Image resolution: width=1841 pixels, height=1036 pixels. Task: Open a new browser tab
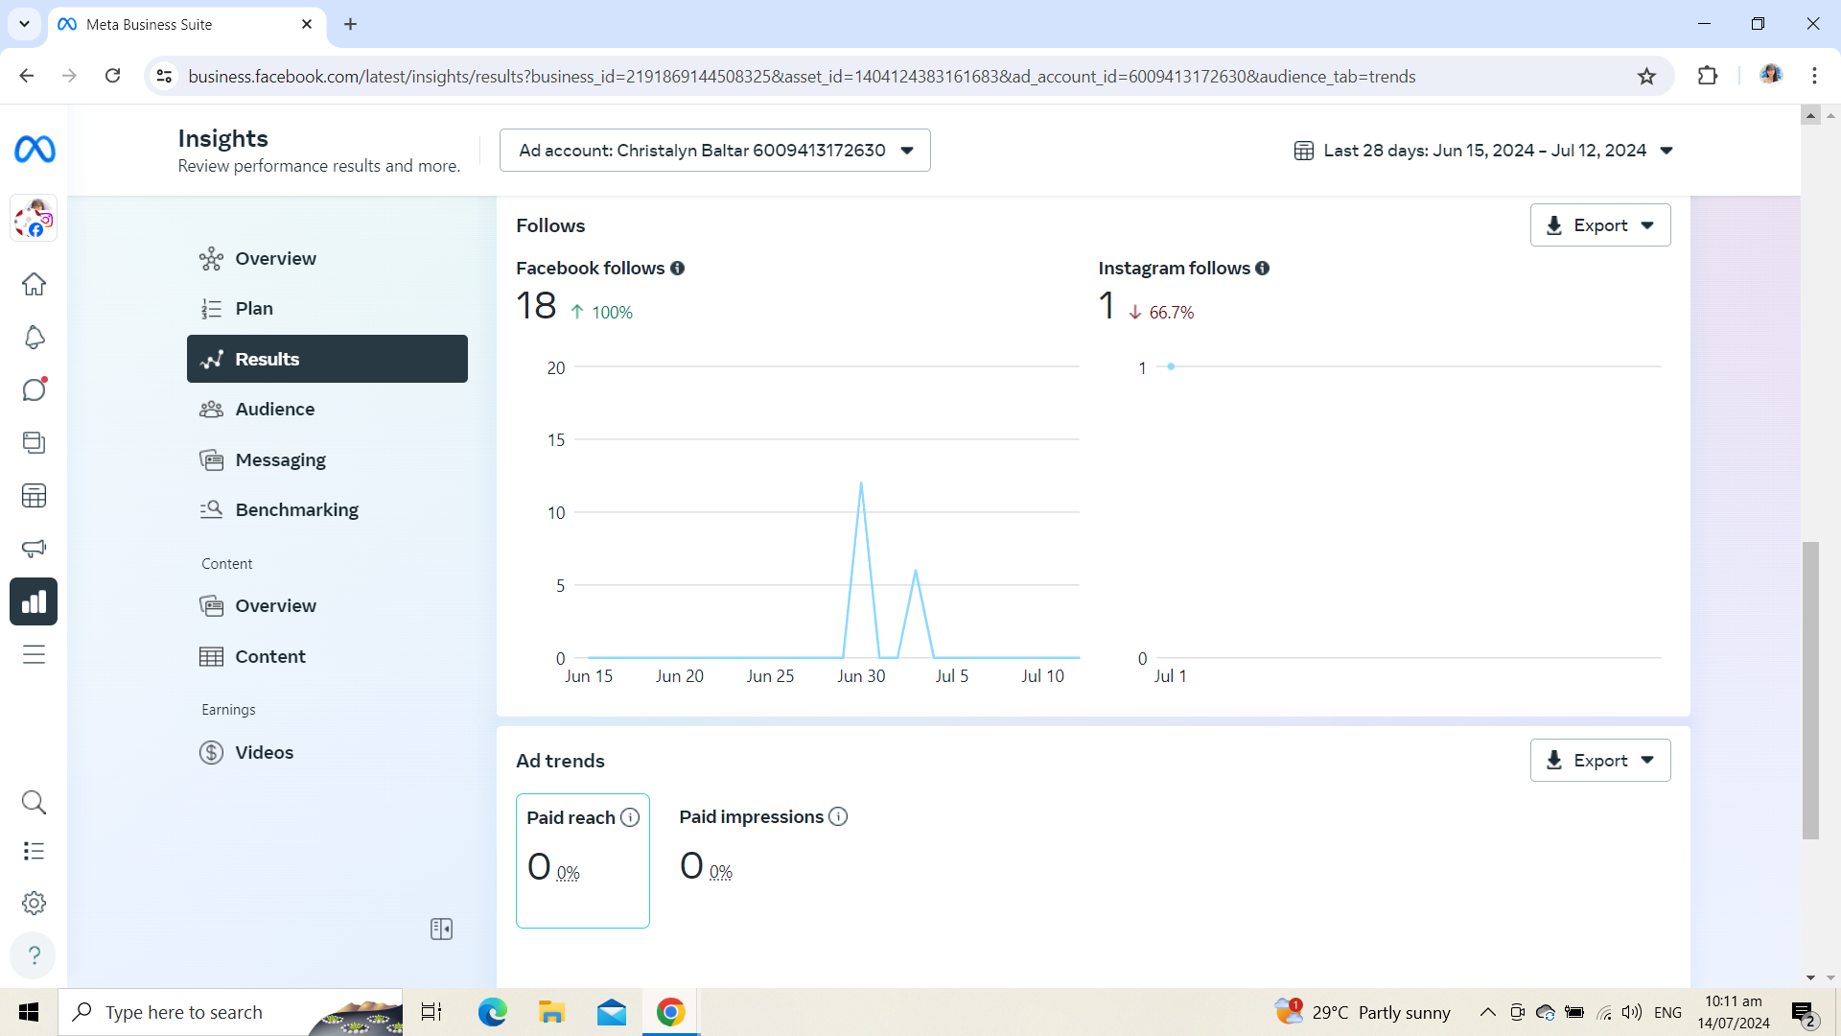[351, 24]
